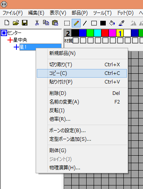Click the Copy toolbar icon
143x189 pixels.
click(46, 23)
